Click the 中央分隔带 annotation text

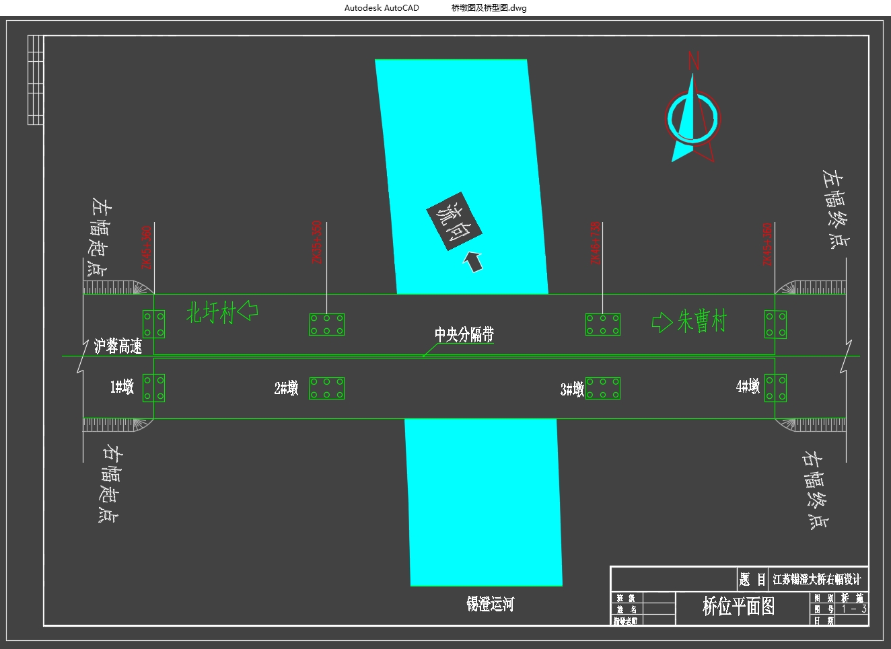464,334
